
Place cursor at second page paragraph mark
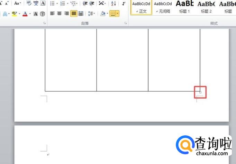pyautogui.click(x=48, y=154)
